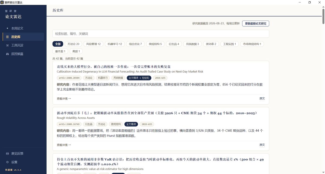Click the 2026-W35 tag on the Calibration paper
Screen dimensions: 325x174
[160, 78]
